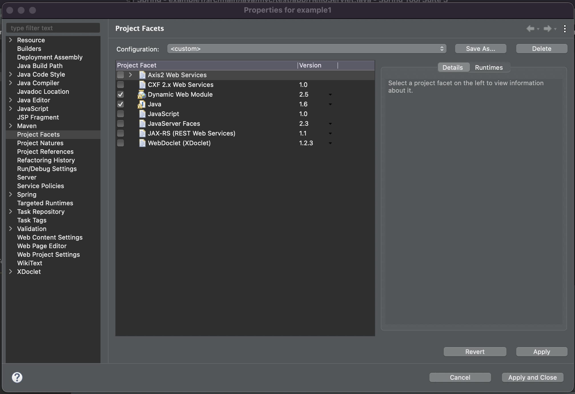The height and width of the screenshot is (394, 575).
Task: Click the help question mark icon
Action: pos(17,377)
